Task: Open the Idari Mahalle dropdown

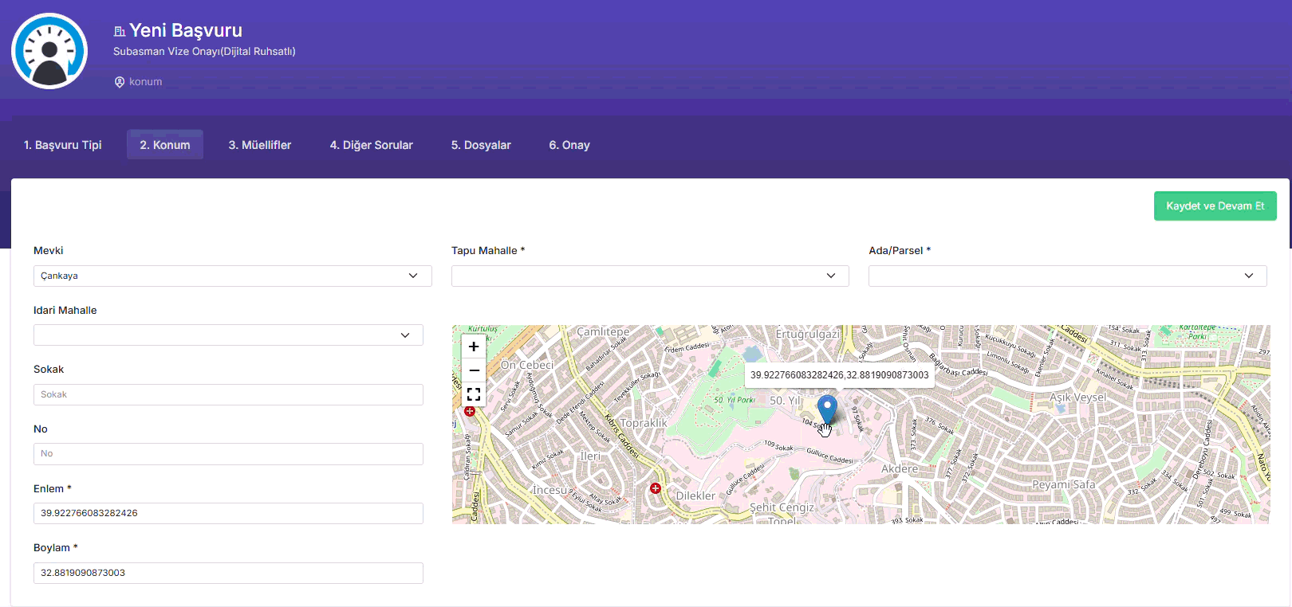Action: [228, 335]
